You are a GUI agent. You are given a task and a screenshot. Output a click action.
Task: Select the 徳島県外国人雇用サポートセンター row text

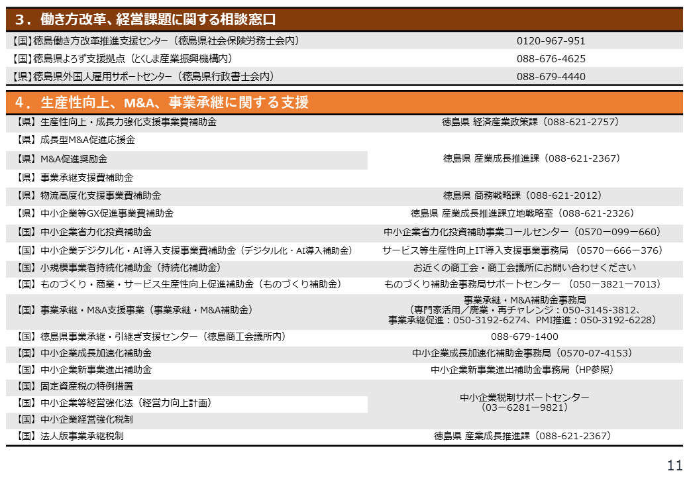click(143, 76)
